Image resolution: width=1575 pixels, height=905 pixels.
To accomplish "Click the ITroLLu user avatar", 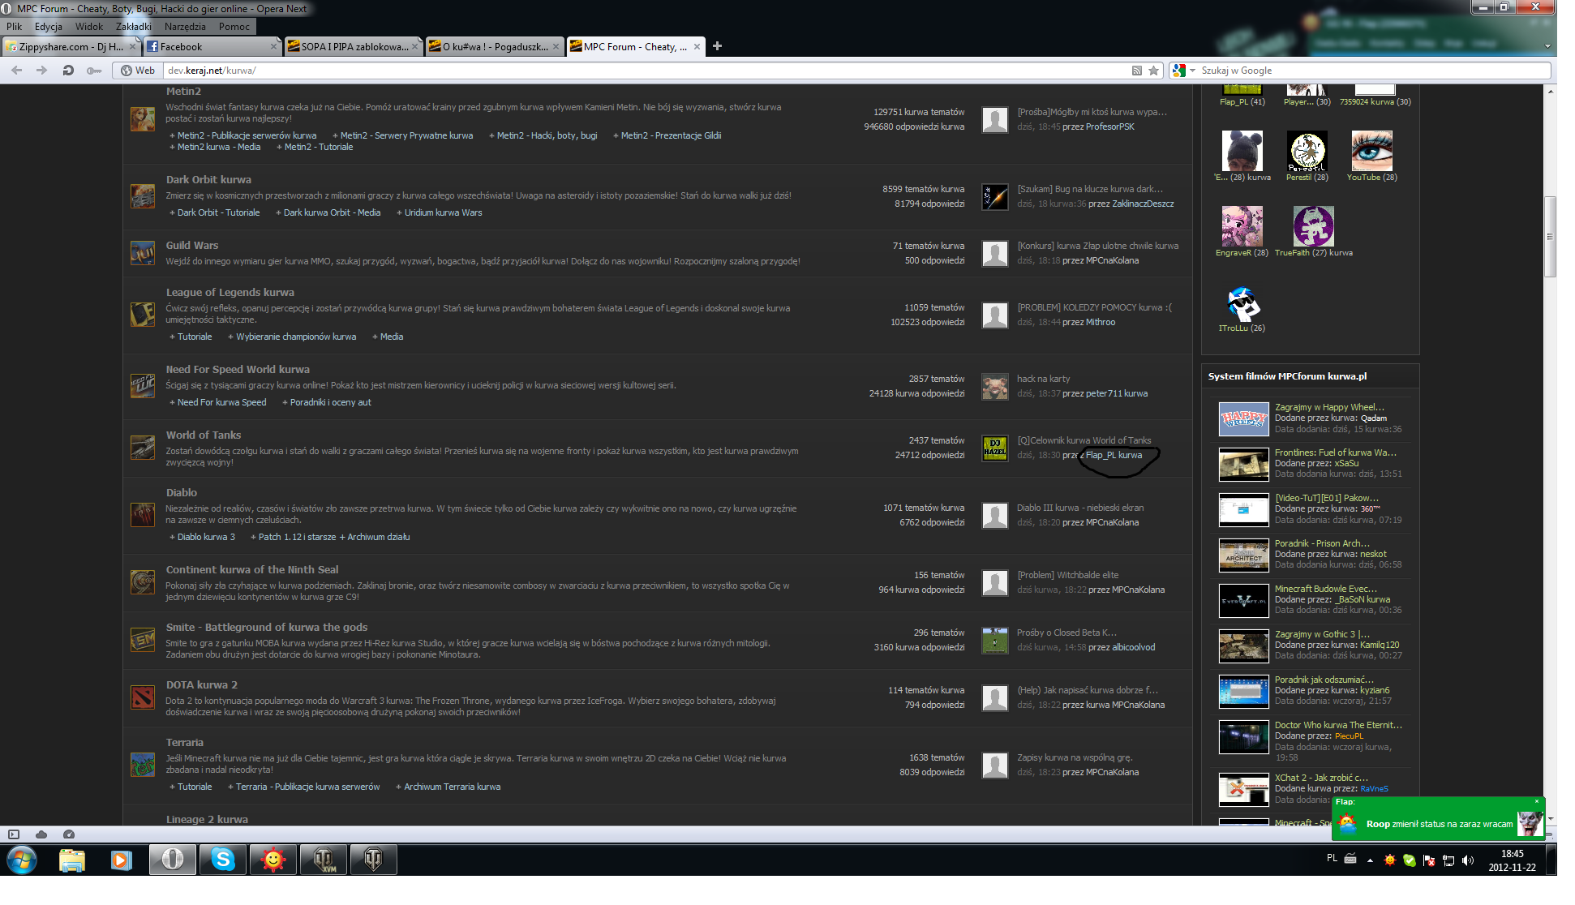I will 1242,302.
